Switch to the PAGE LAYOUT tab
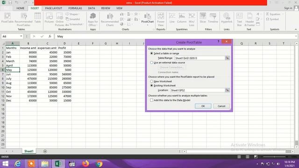The height and width of the screenshot is (168, 299). coord(54,8)
